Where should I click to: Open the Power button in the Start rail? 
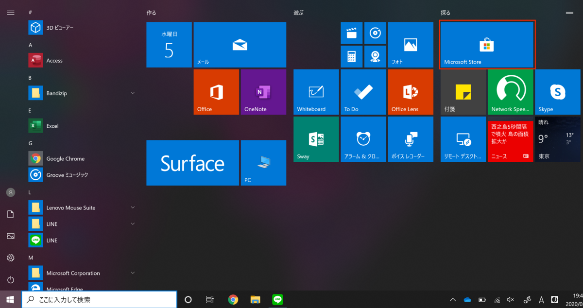click(11, 280)
